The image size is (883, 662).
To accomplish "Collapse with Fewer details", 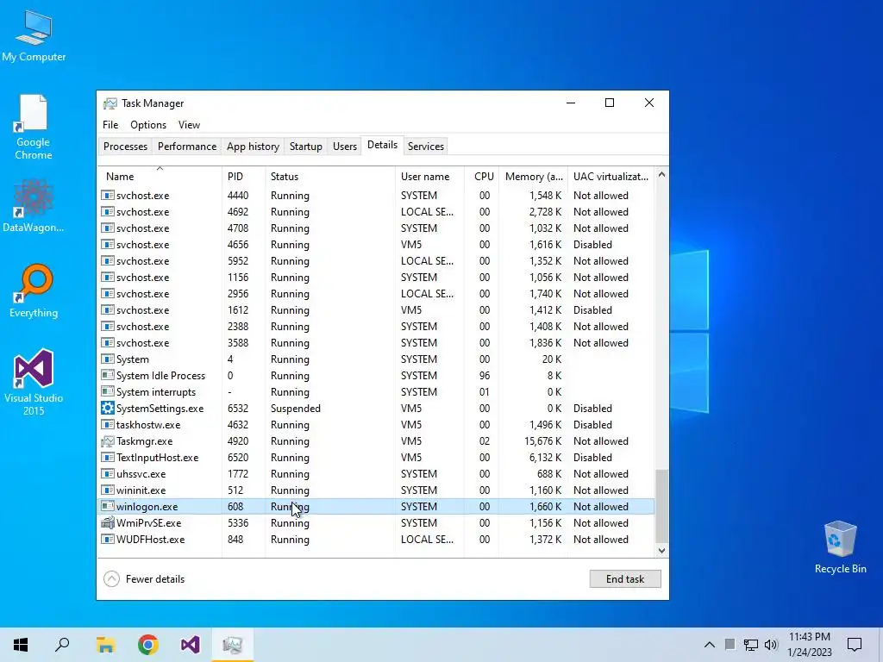I will 145,578.
